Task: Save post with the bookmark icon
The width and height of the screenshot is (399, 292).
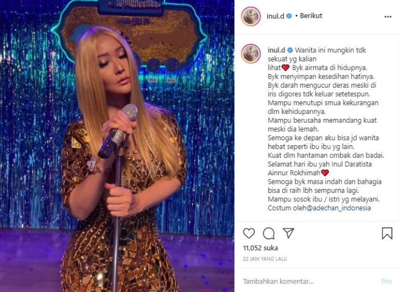Action: click(x=387, y=233)
